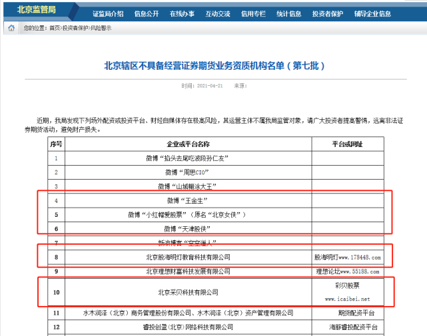Image resolution: width=427 pixels, height=336 pixels.
Task: Open the 信息公开 menu
Action: pos(147,14)
